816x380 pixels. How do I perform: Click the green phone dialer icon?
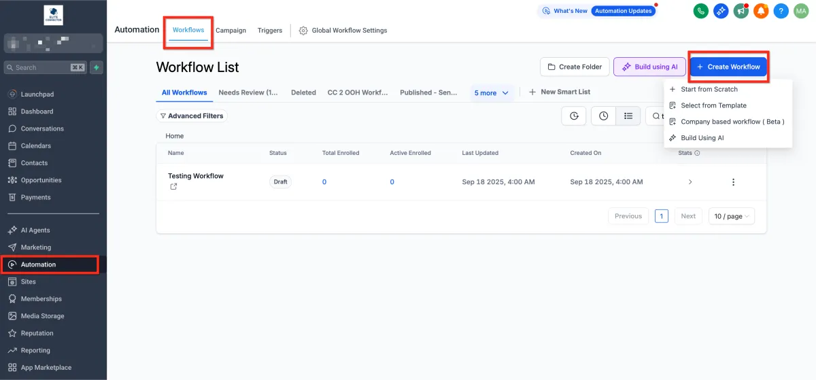pos(700,11)
